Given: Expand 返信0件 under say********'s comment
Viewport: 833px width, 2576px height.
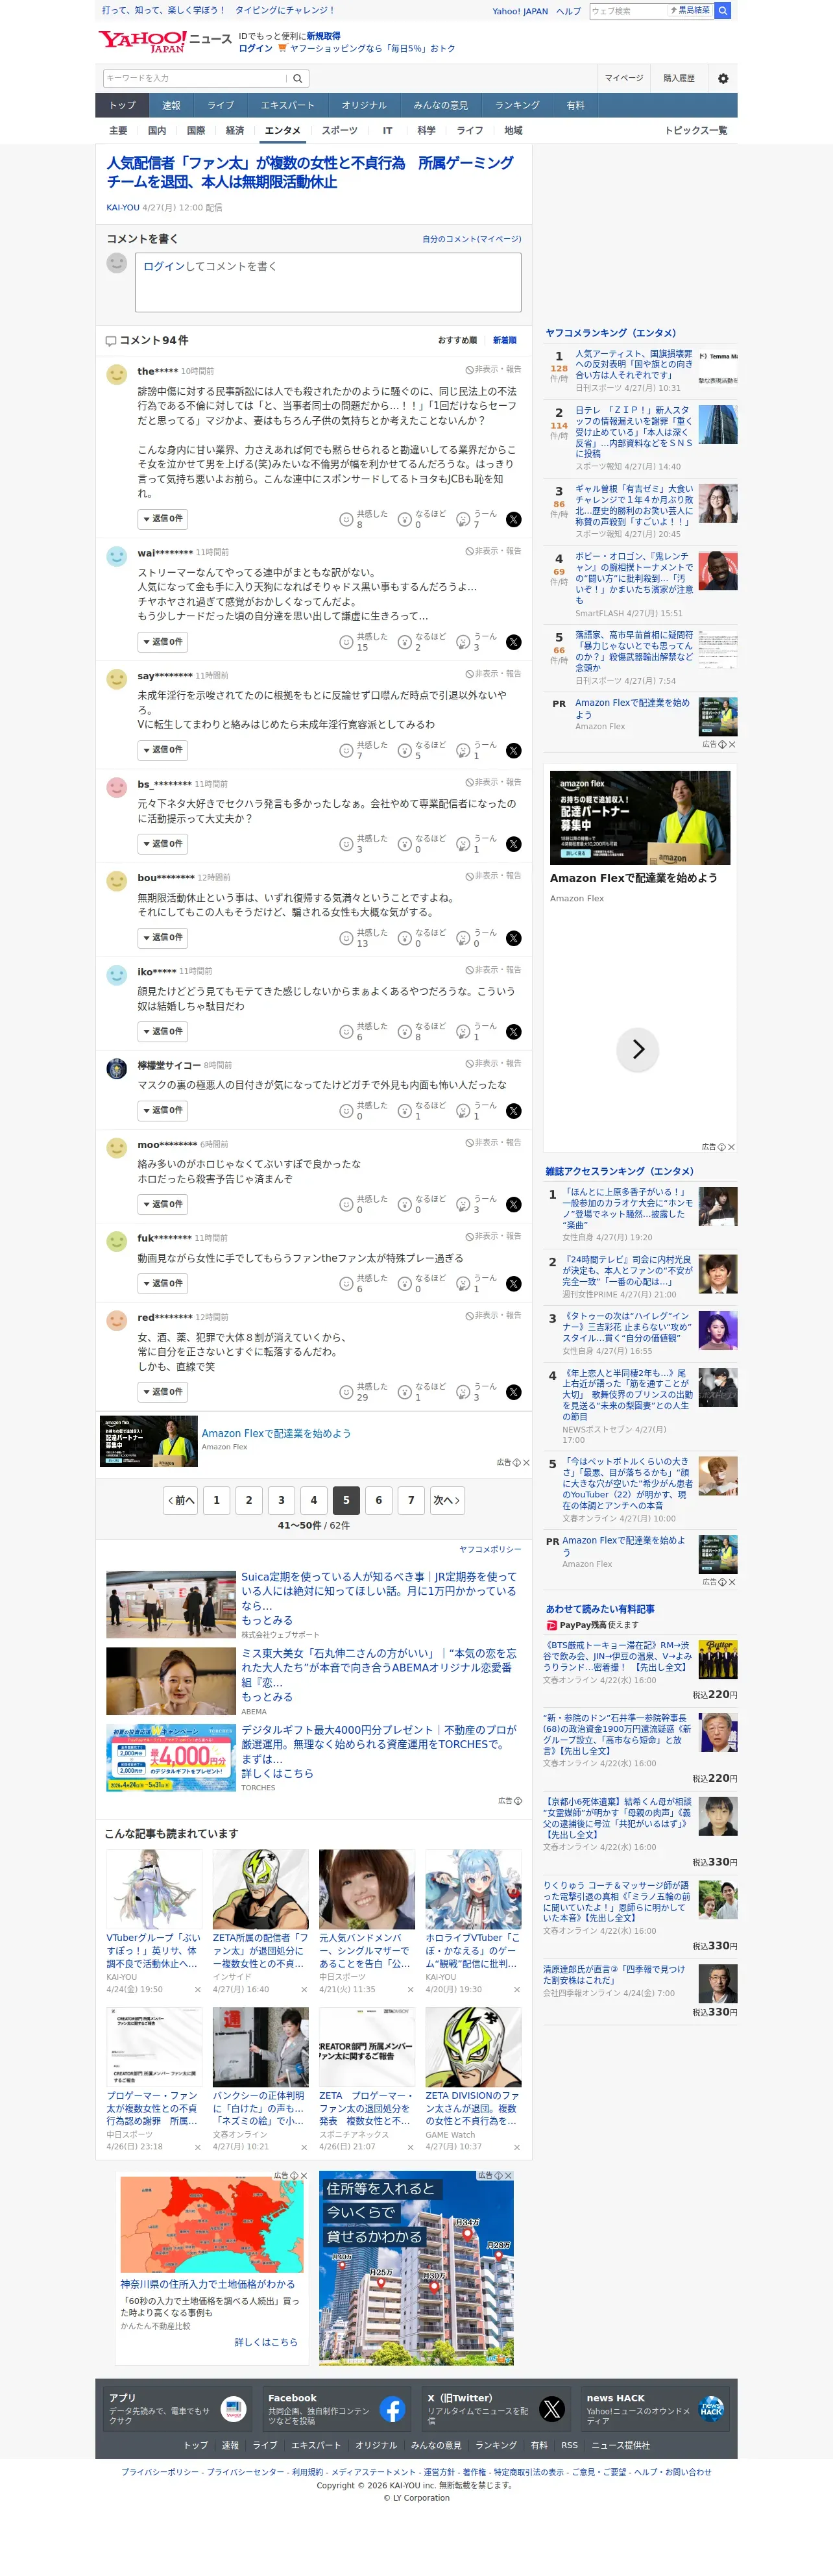Looking at the screenshot, I should click(163, 750).
